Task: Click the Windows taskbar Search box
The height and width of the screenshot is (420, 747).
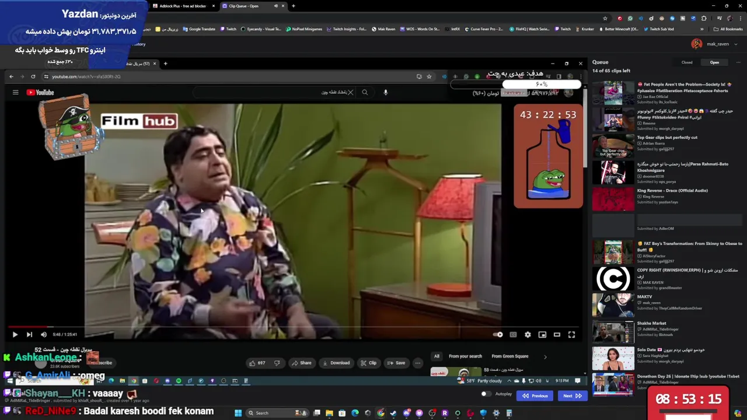Action: pos(277,413)
